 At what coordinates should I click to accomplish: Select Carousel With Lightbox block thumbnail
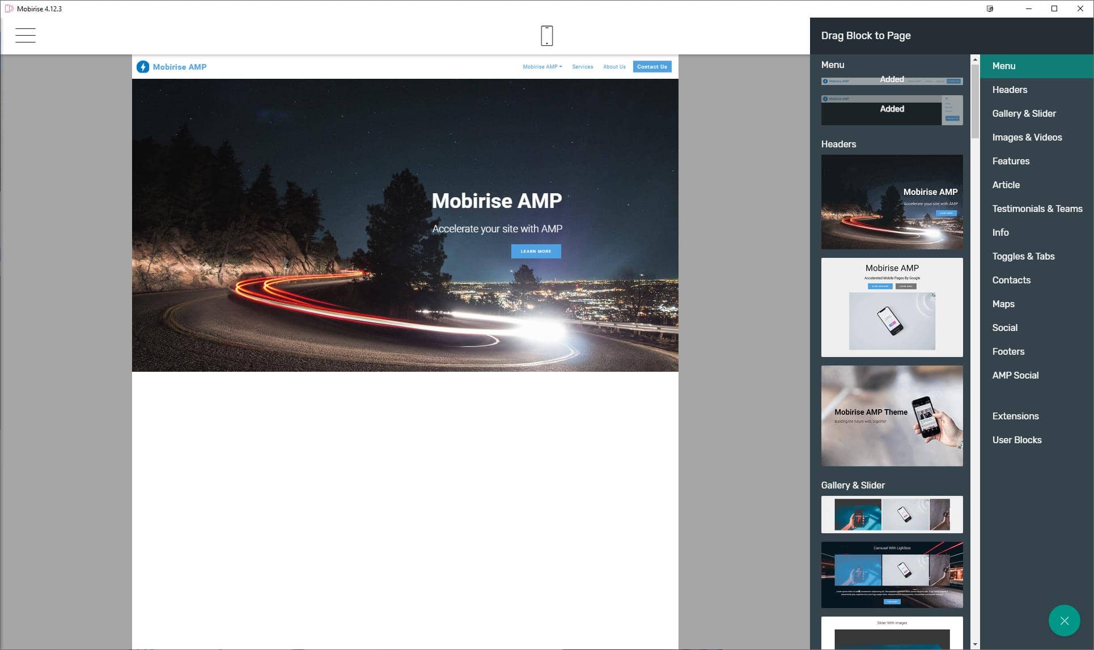coord(892,575)
